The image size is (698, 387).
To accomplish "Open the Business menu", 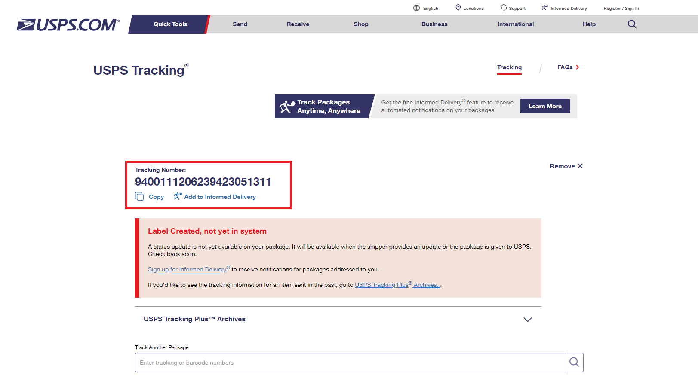I will pos(434,24).
